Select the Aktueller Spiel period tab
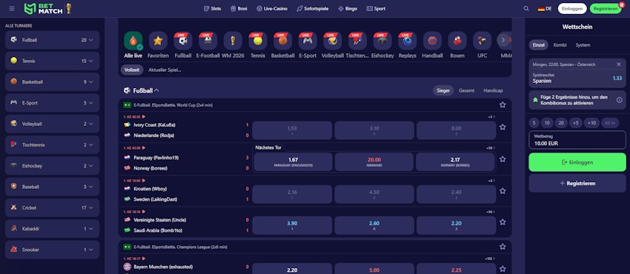Viewport: 630px width, 274px height. [165, 70]
